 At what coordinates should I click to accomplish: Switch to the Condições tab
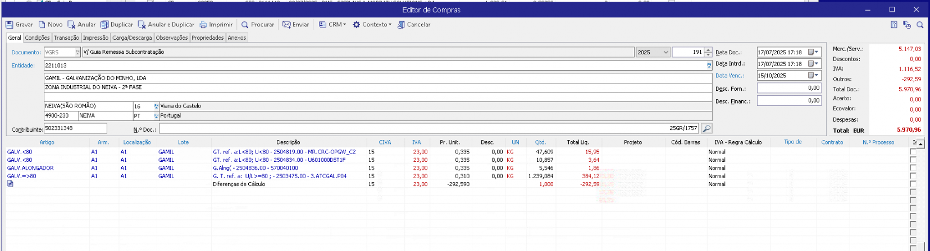click(x=37, y=38)
